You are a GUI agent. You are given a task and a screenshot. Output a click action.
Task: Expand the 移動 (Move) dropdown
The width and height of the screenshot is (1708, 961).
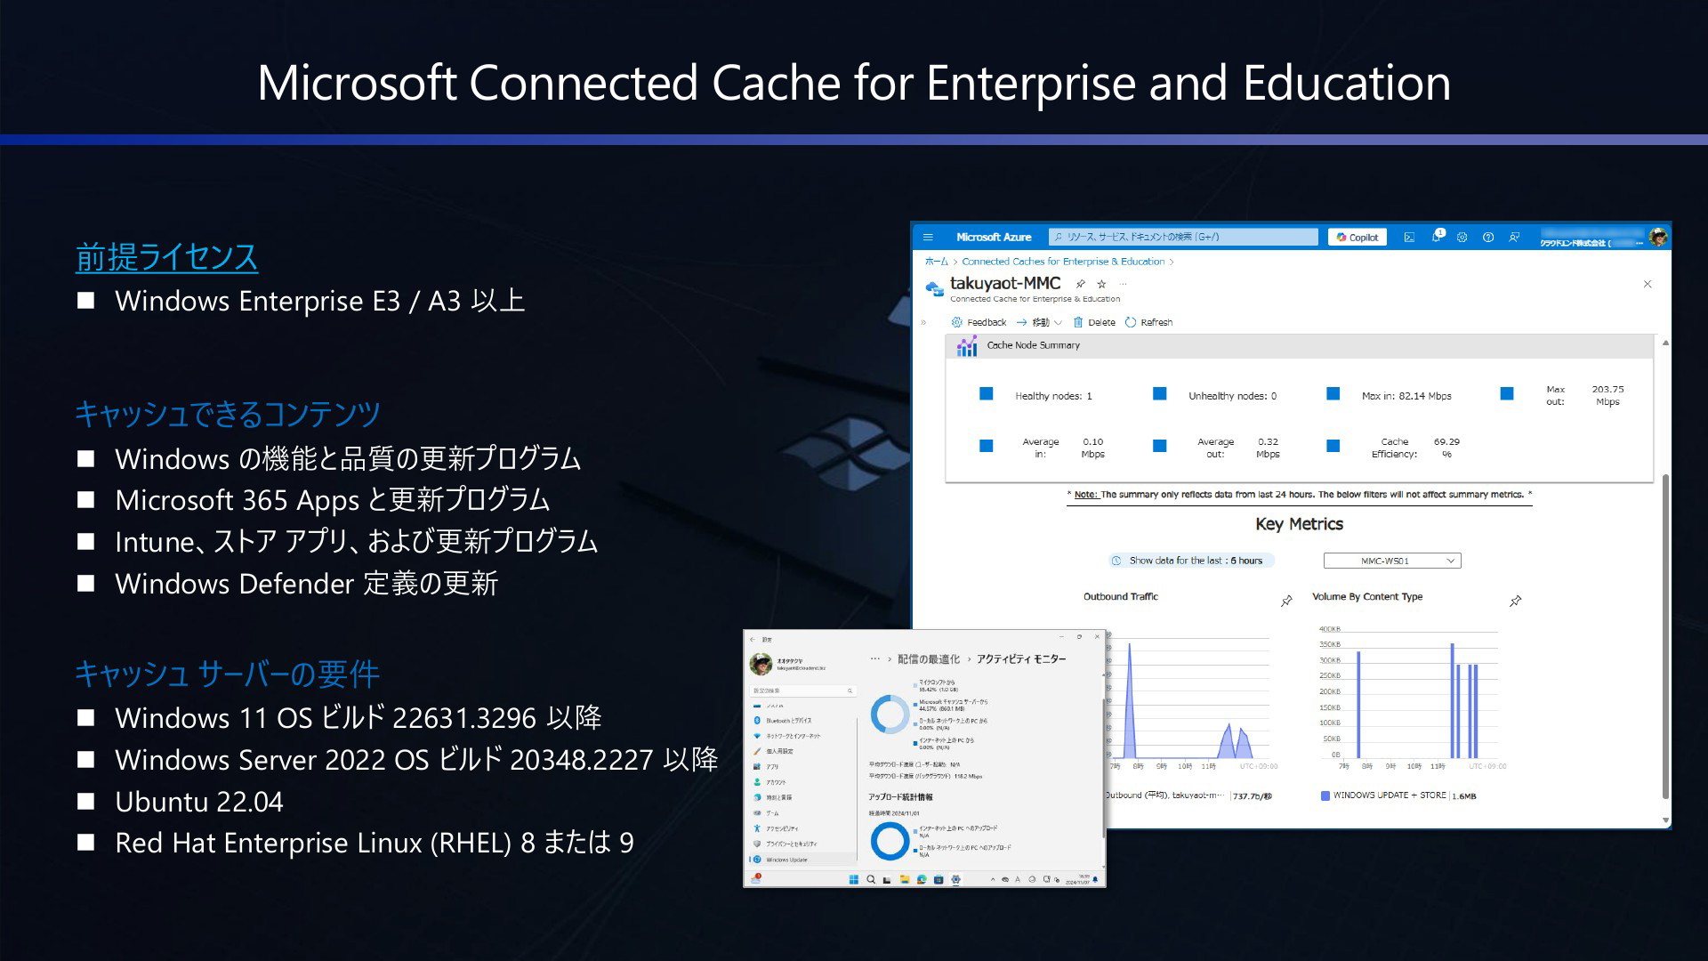point(1039,322)
